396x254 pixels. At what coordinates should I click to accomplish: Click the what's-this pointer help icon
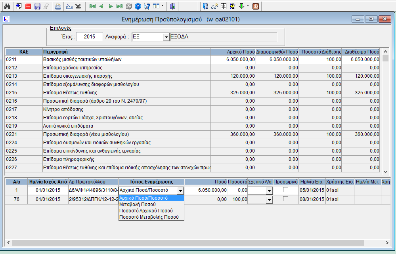[x=147, y=6]
